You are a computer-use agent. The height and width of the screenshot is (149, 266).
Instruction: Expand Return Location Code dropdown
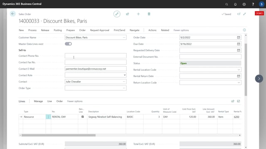(x=239, y=83)
